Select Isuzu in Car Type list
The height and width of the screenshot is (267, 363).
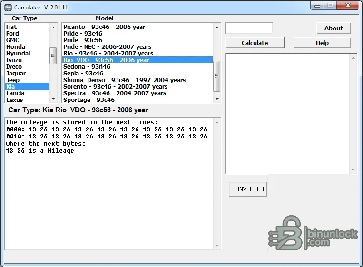(27, 60)
